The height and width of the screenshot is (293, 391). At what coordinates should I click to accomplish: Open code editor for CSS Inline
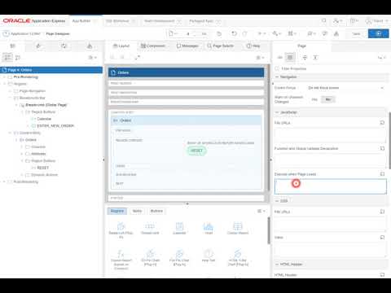click(382, 238)
